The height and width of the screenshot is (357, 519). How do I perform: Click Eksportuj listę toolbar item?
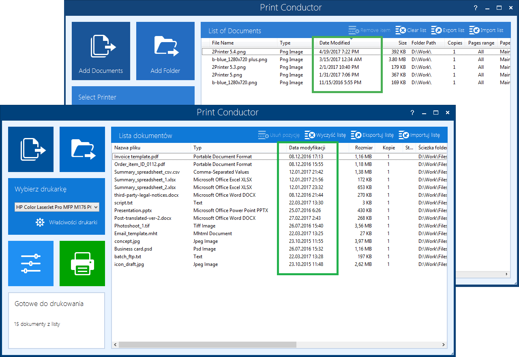tap(372, 135)
